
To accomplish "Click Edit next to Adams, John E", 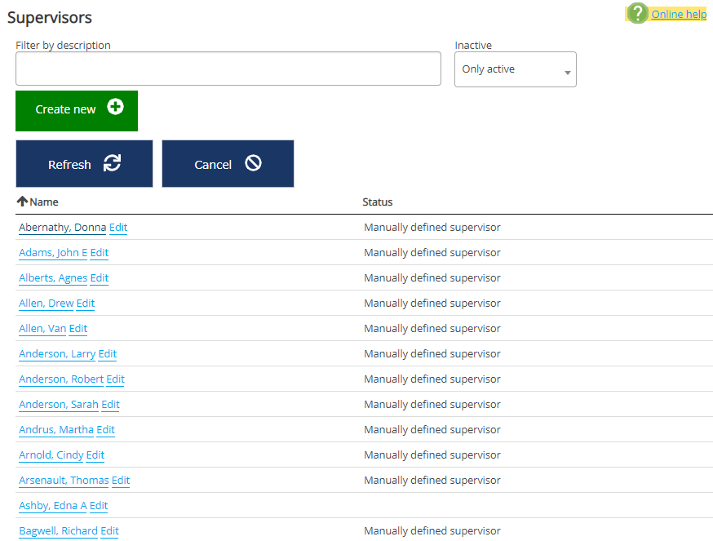I will click(99, 253).
